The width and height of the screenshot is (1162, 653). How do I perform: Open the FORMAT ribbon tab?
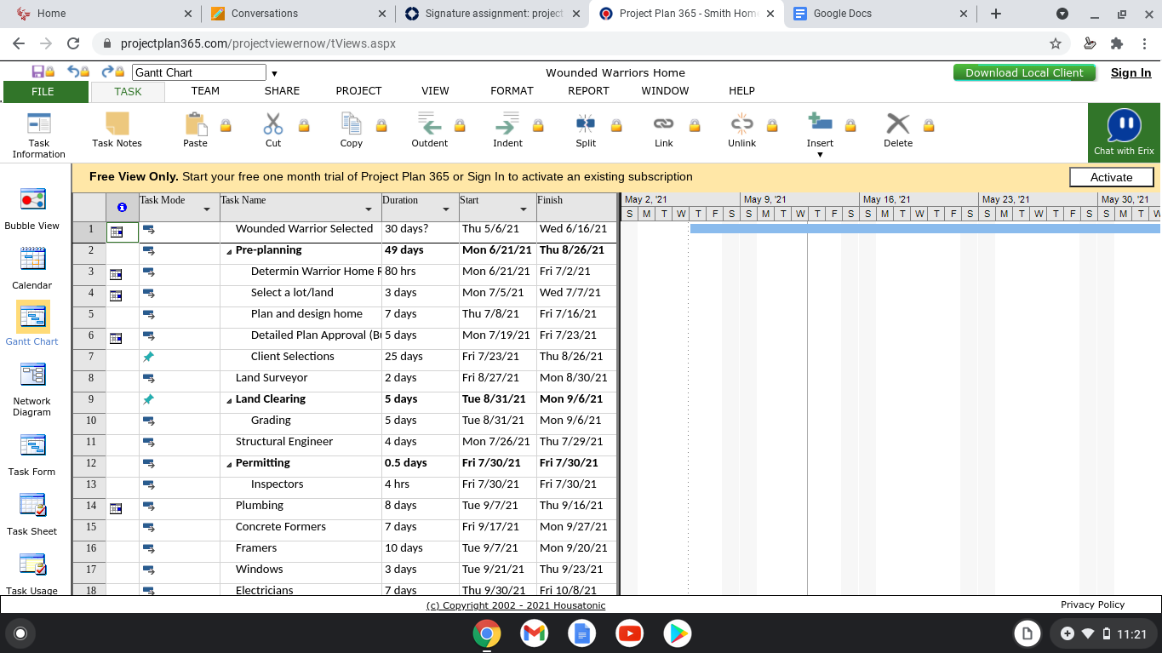[x=512, y=91]
